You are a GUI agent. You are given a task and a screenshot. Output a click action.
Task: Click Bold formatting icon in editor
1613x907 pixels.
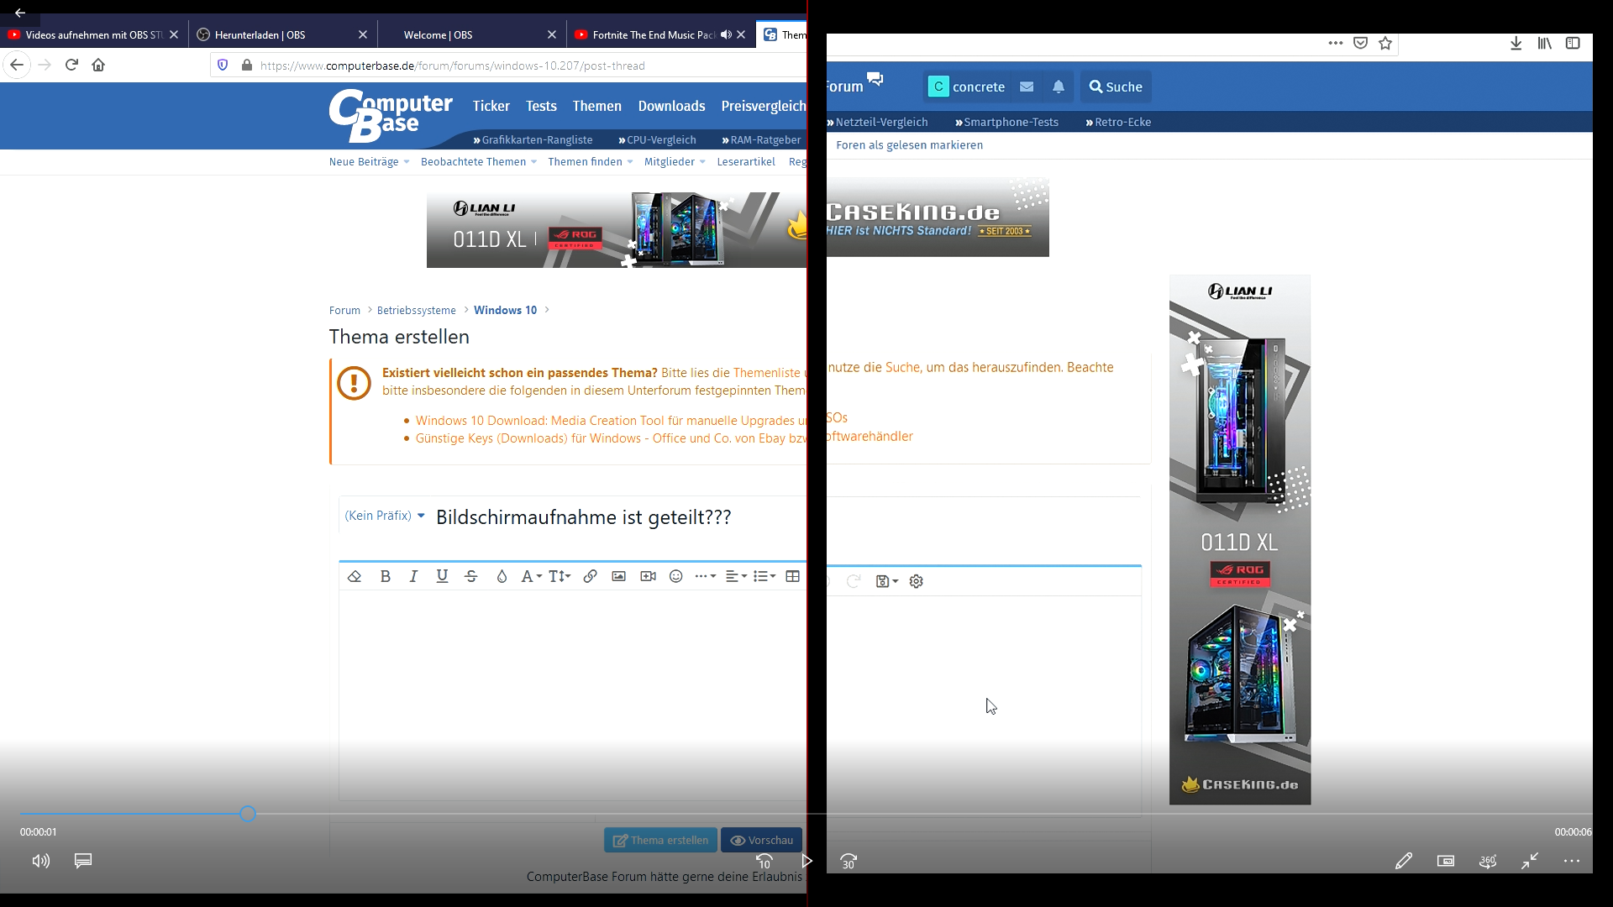tap(386, 576)
